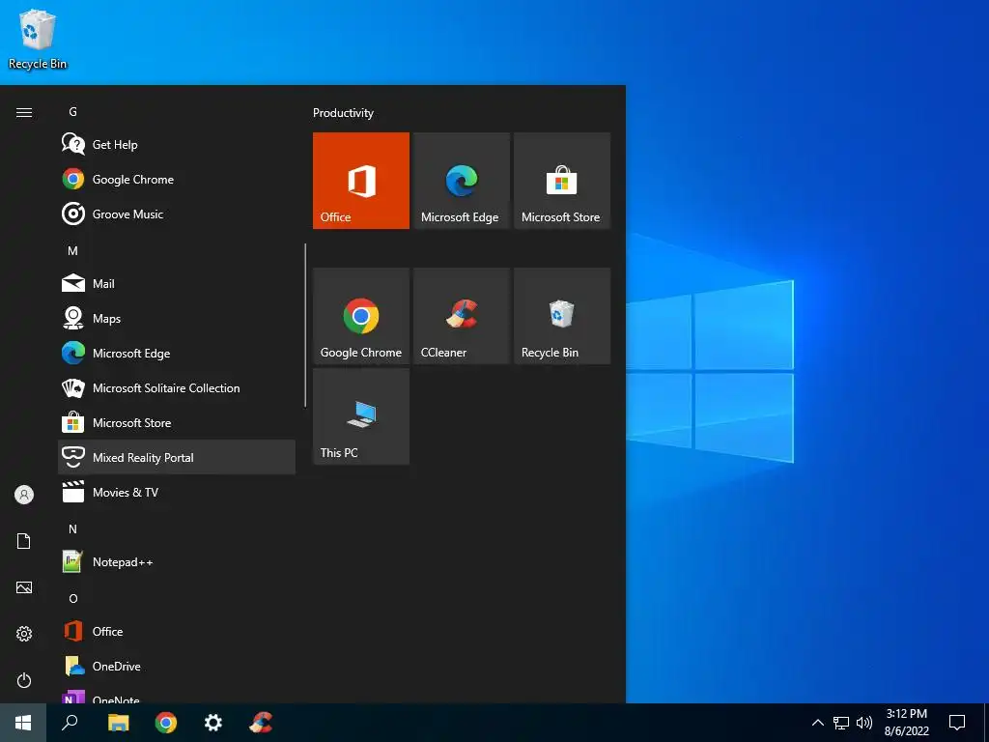This screenshot has height=742, width=989.
Task: Launch Chrome from the taskbar
Action: pos(166,723)
